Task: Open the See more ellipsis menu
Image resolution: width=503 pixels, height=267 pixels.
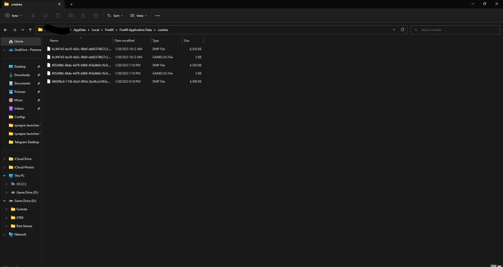Action: coord(158,16)
